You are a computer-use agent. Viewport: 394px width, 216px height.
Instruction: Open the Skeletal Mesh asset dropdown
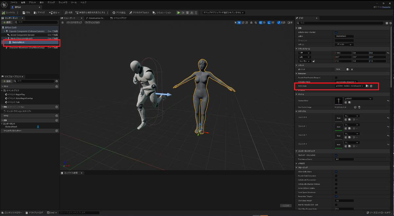coord(358,99)
